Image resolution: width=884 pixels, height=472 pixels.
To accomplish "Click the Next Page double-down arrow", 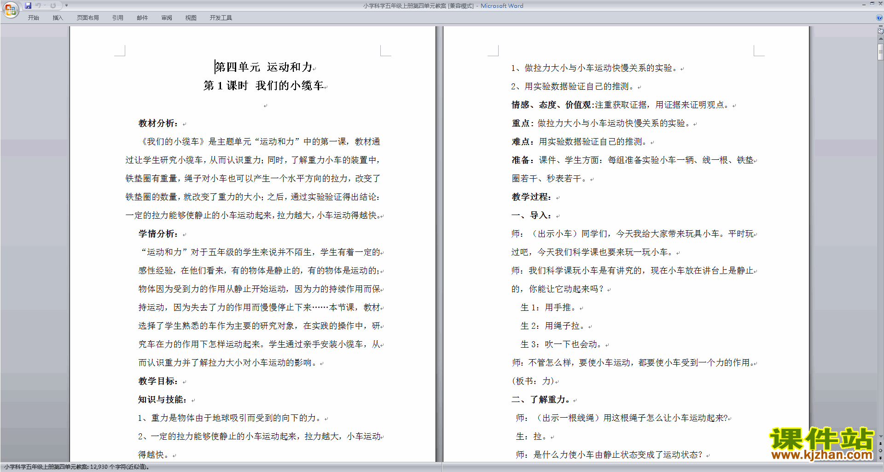I will click(x=880, y=458).
